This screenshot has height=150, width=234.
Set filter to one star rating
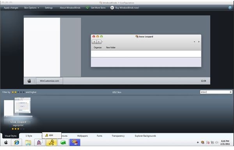click(13, 92)
